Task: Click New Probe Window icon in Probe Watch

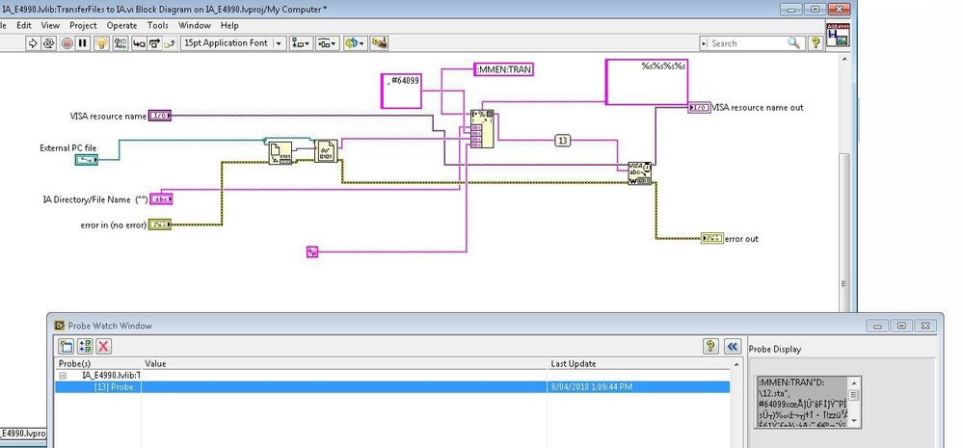Action: coord(67,346)
